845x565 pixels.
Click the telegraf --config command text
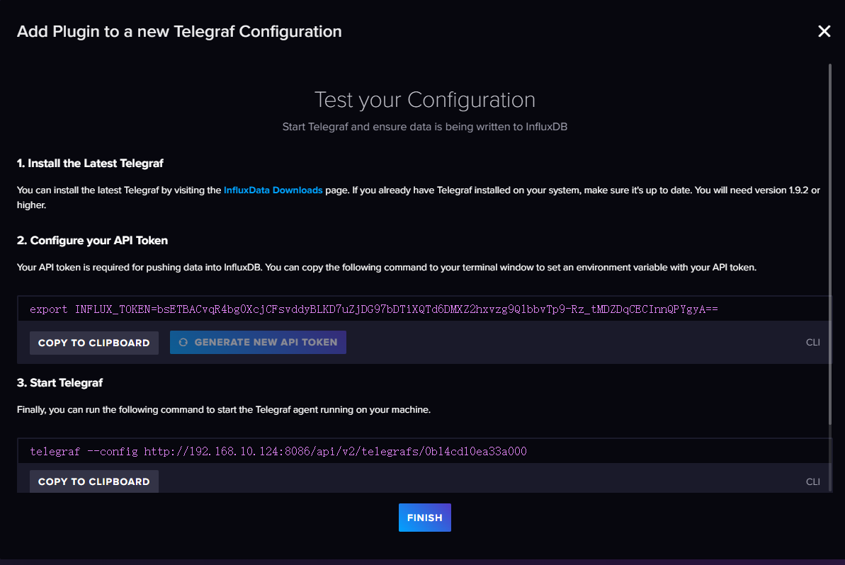point(278,451)
